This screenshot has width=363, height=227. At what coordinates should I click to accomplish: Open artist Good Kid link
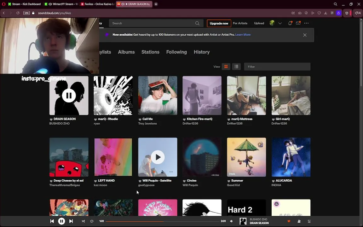coord(233,185)
